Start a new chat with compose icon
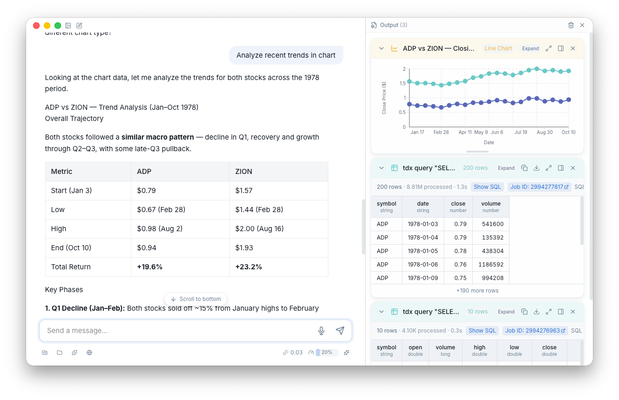The width and height of the screenshot is (619, 400). (x=79, y=26)
